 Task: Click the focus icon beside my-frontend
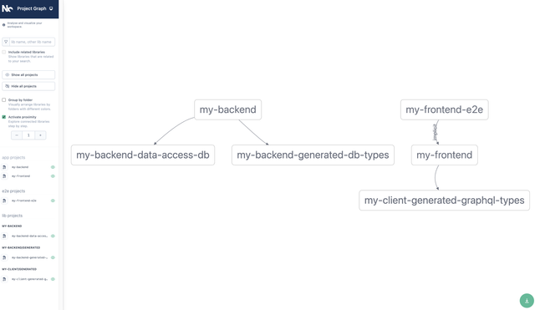4,176
